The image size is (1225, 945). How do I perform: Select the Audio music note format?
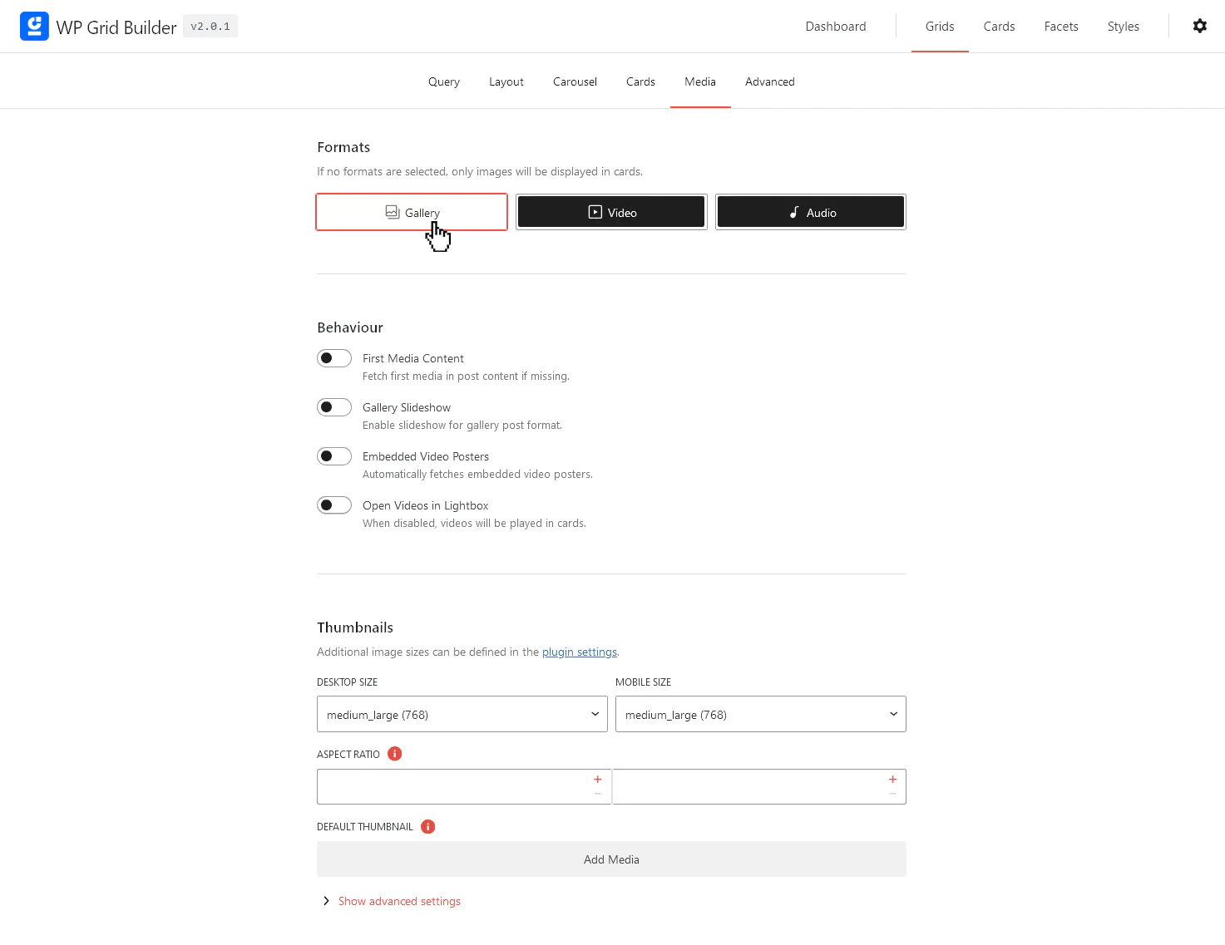[810, 212]
